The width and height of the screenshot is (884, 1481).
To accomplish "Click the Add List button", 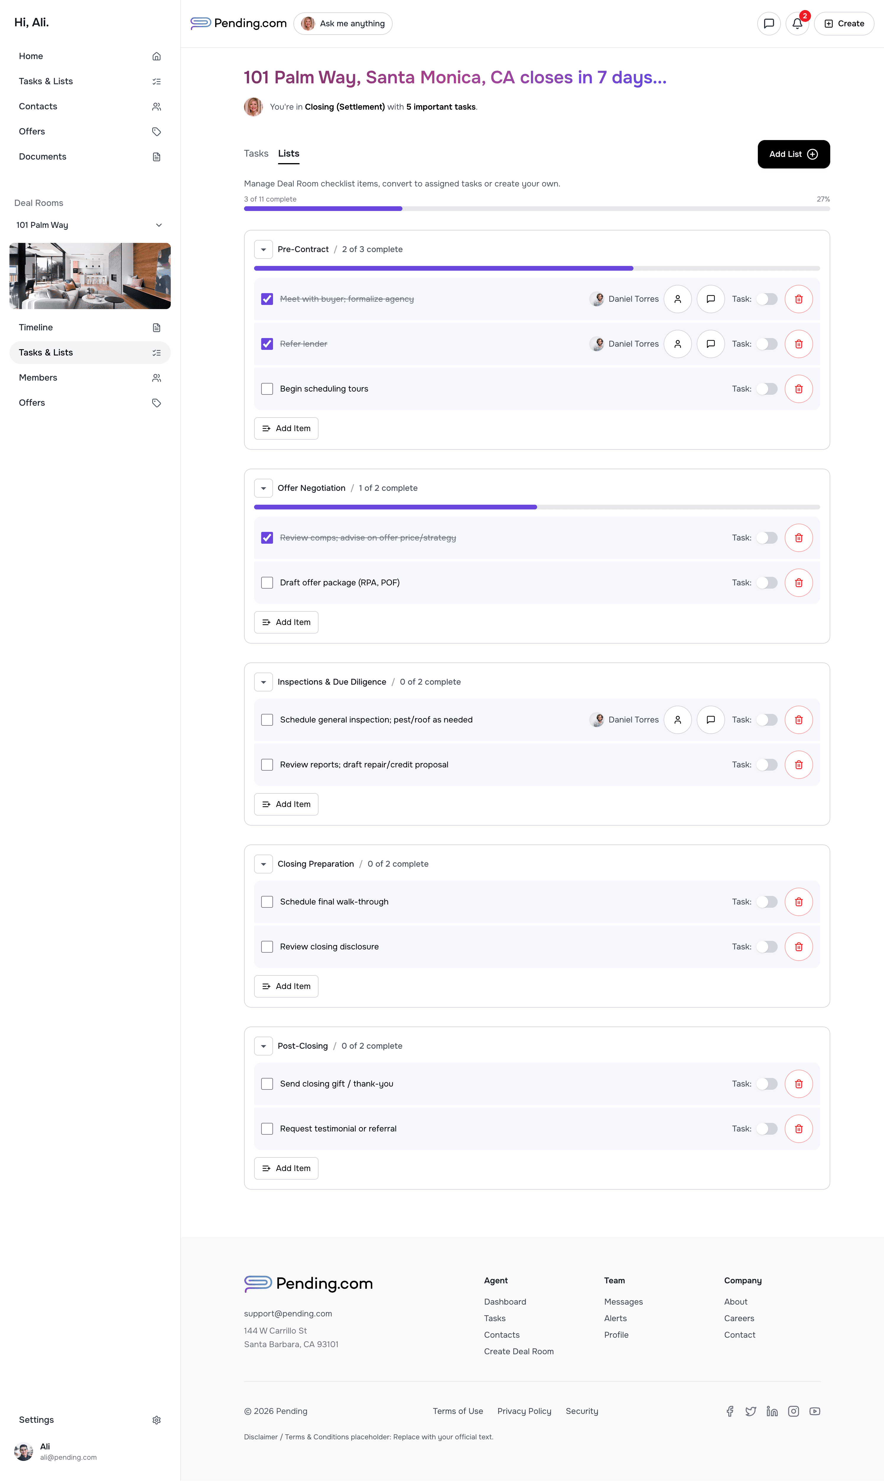I will (794, 154).
